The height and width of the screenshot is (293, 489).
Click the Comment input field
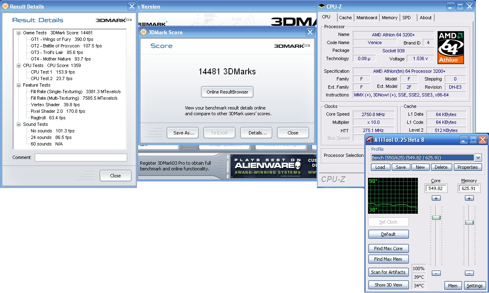[81, 157]
